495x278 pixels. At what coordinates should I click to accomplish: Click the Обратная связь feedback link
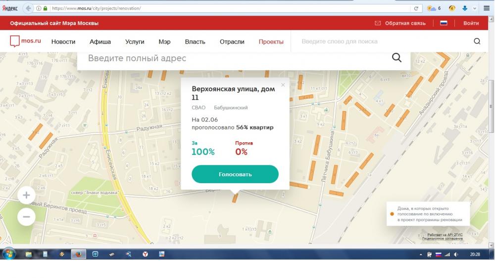[x=400, y=23]
